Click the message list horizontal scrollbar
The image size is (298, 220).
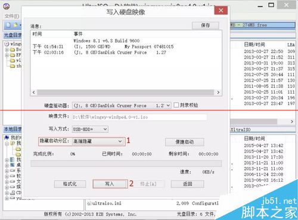[126, 92]
